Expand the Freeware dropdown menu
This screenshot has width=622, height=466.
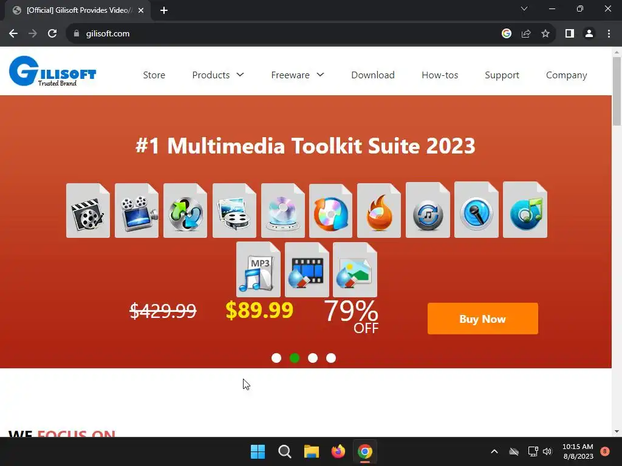tap(298, 75)
